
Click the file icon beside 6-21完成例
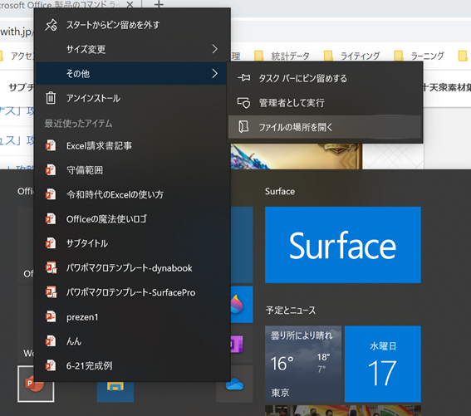point(51,365)
